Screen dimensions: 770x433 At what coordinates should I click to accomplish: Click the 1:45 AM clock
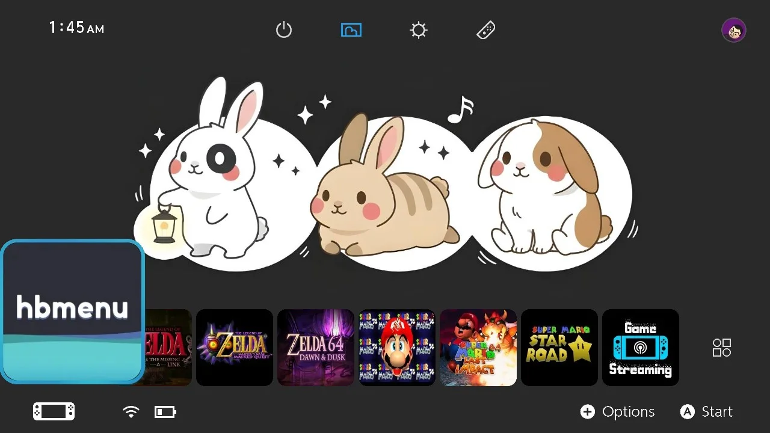[x=76, y=28]
